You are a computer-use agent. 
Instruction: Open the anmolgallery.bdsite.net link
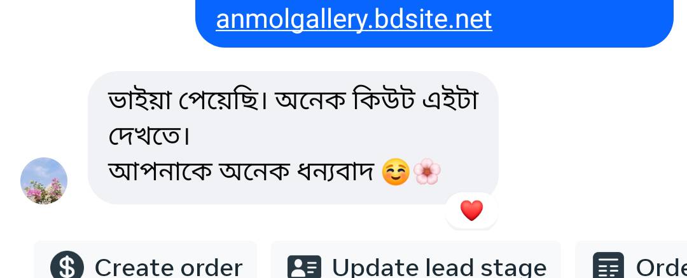tap(354, 19)
